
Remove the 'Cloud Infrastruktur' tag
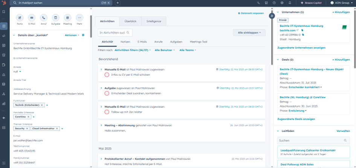[x=57, y=129]
